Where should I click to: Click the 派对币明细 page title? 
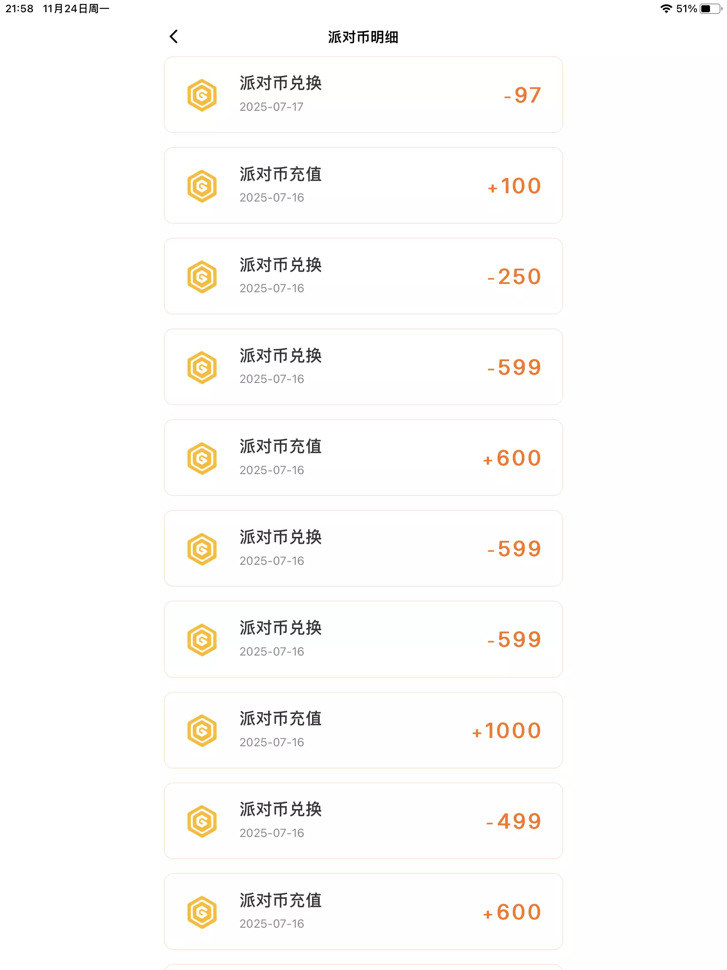(x=363, y=37)
